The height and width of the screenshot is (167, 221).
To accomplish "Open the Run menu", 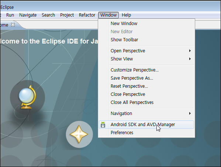I will 10,15.
